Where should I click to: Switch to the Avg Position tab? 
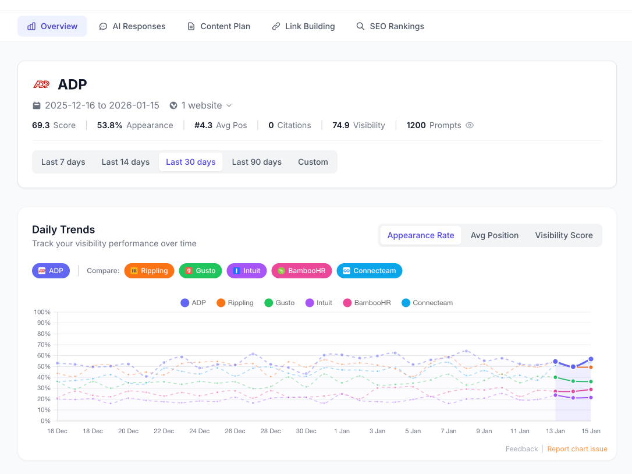tap(494, 235)
